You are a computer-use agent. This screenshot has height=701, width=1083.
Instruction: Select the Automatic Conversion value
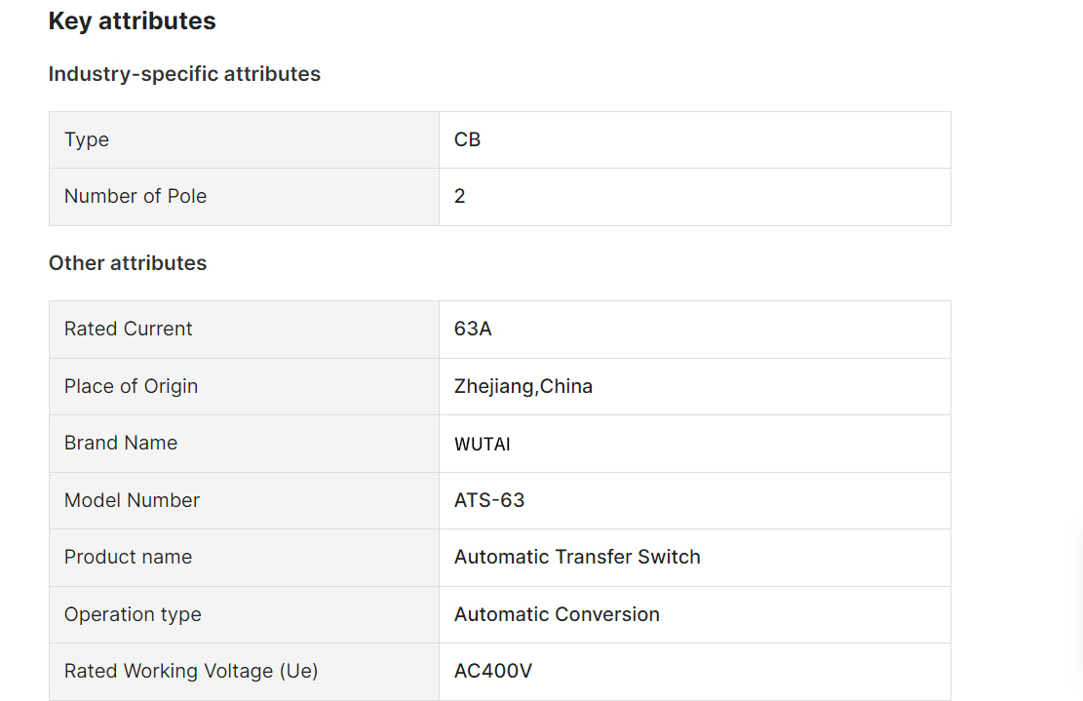(x=557, y=614)
